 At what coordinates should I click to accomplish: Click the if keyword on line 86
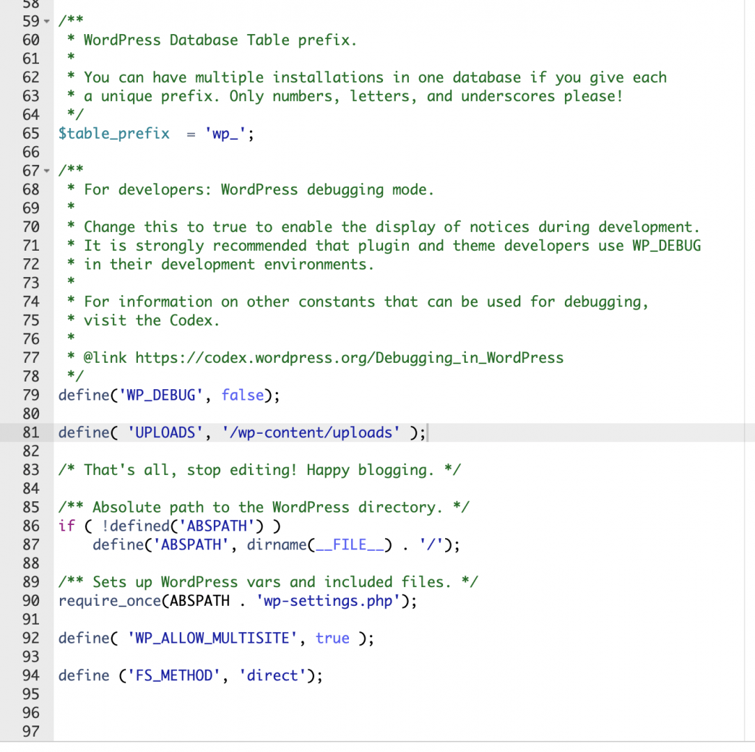tap(67, 526)
